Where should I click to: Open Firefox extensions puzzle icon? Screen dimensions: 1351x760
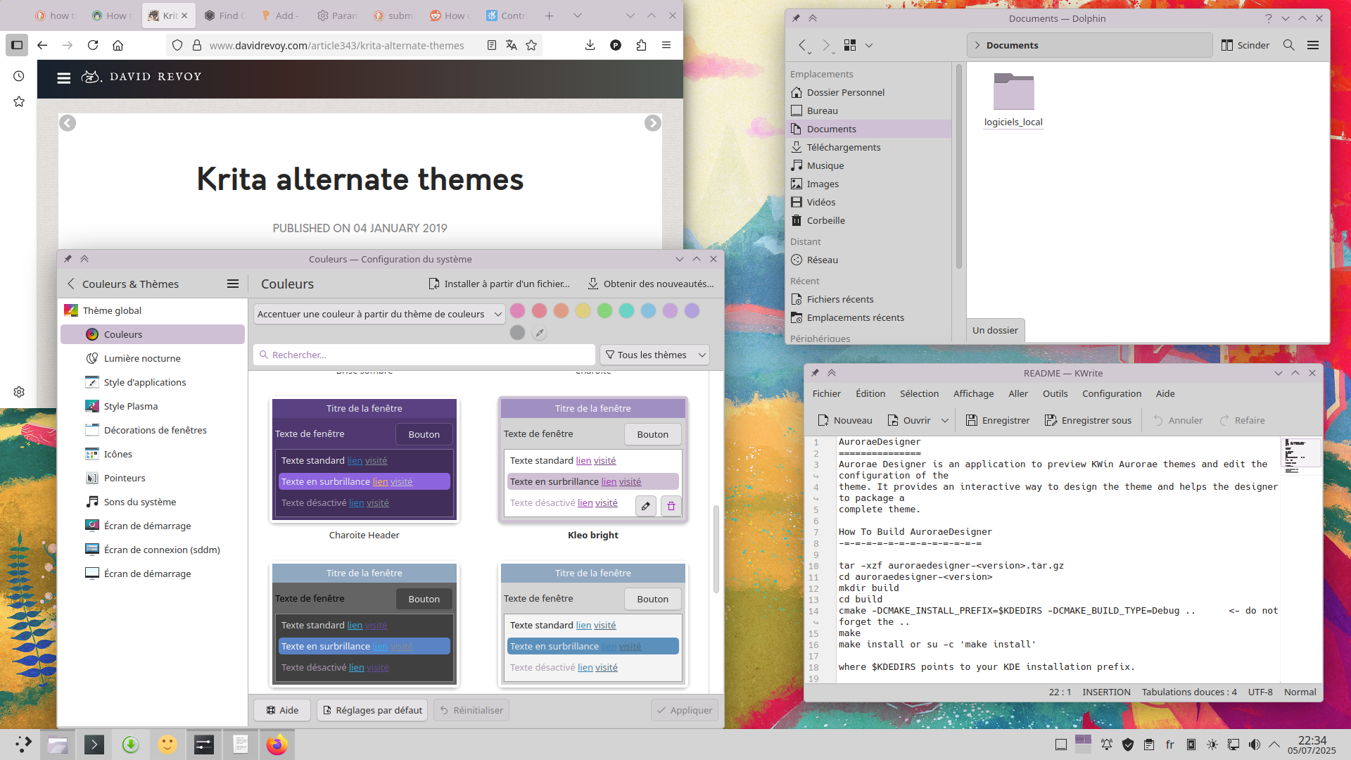click(x=641, y=45)
